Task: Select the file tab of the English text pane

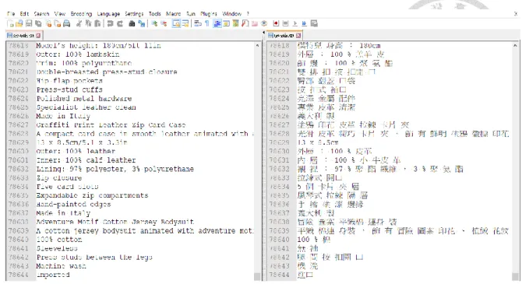Action: pyautogui.click(x=23, y=35)
